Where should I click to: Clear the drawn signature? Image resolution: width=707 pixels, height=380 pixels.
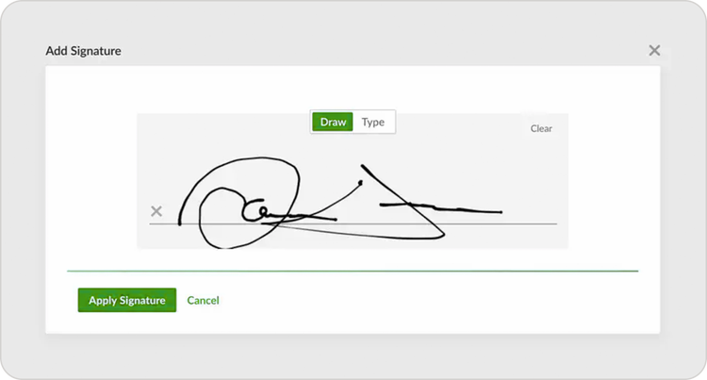pyautogui.click(x=541, y=128)
